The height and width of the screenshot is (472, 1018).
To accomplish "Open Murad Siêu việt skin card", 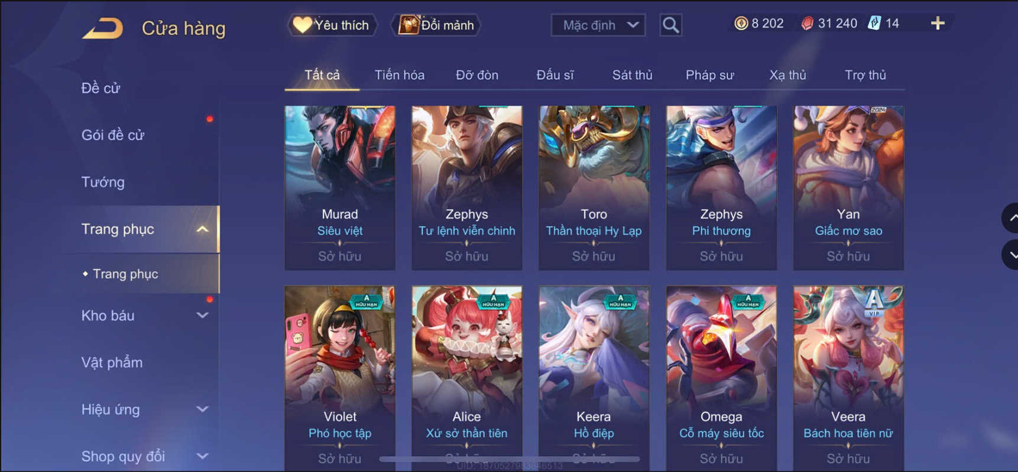I will (x=340, y=188).
